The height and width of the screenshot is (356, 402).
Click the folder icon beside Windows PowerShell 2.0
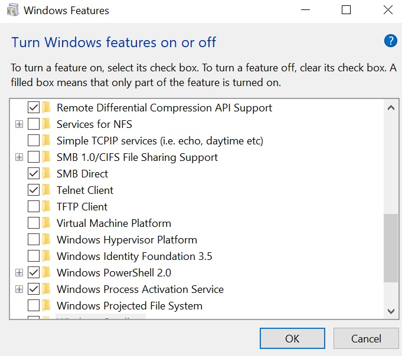47,273
